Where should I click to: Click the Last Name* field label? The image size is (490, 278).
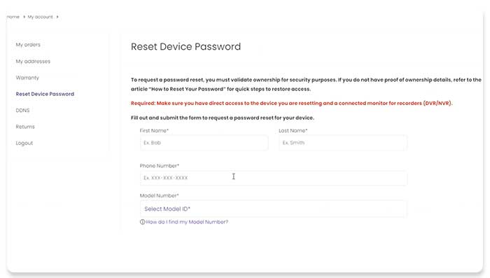pos(293,131)
